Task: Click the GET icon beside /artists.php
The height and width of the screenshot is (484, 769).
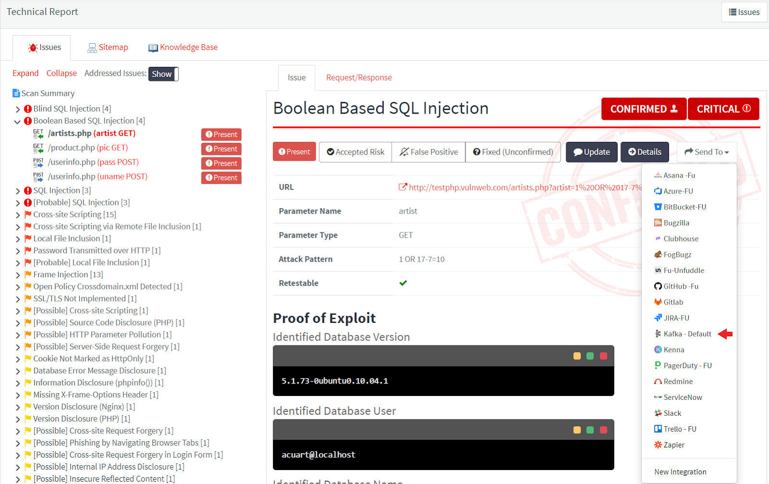Action: tap(38, 134)
